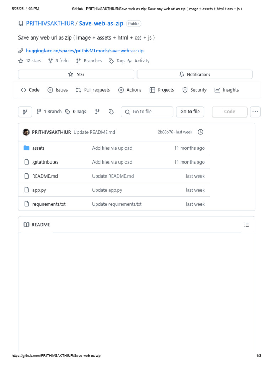The image size is (273, 365).
Task: Click the 'last week' date in the app.py row
Action: (x=195, y=190)
